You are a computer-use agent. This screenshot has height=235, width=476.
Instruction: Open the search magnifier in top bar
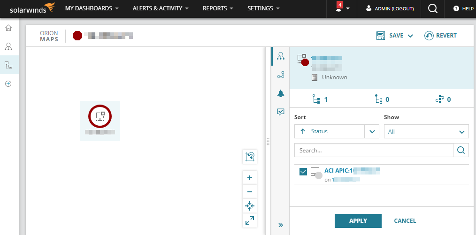click(433, 8)
